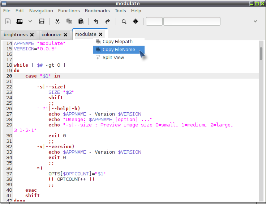Click line number 20 in gutter
266x204 pixels.
pos(9,76)
